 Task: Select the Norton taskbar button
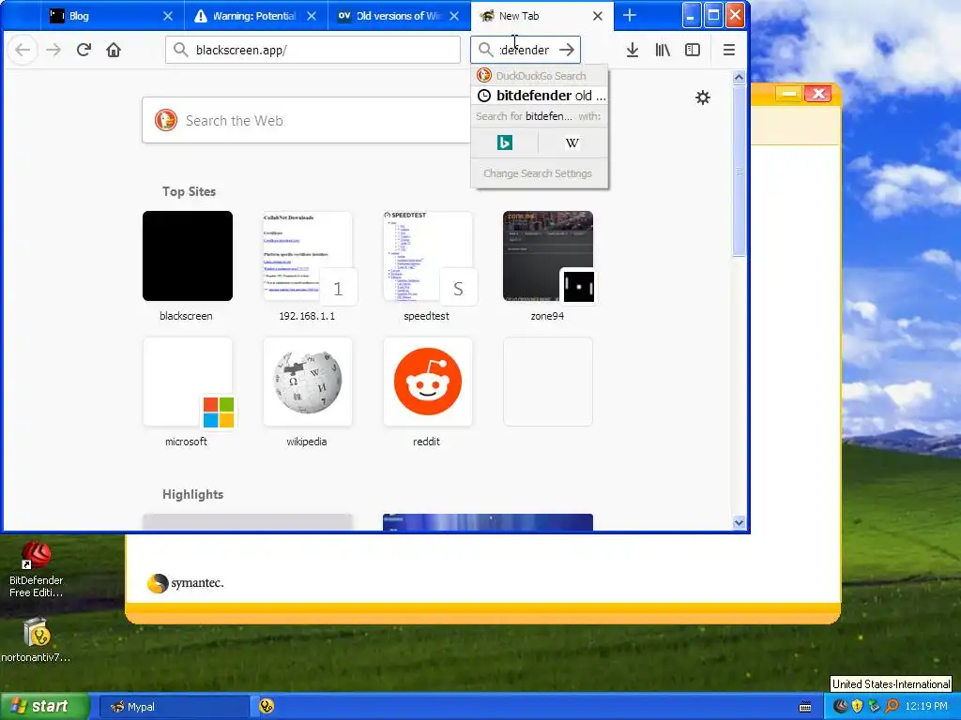[x=267, y=707]
